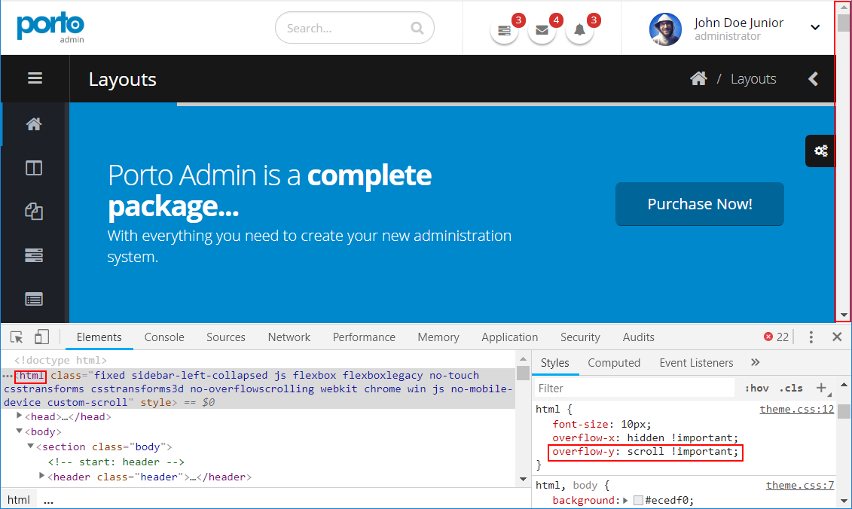
Task: Open the theme.css:7 source link
Action: click(x=800, y=485)
